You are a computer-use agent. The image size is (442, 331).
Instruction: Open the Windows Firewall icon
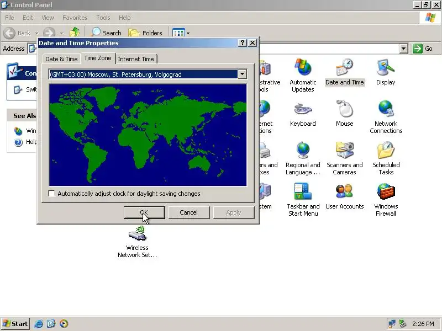click(386, 200)
